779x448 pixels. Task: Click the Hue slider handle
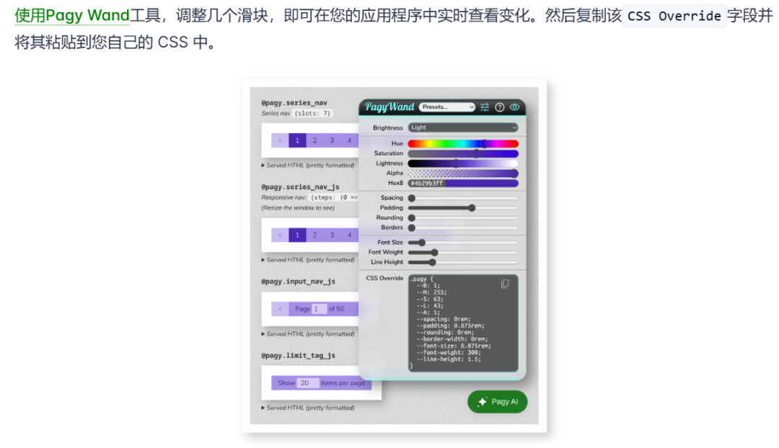(x=484, y=144)
